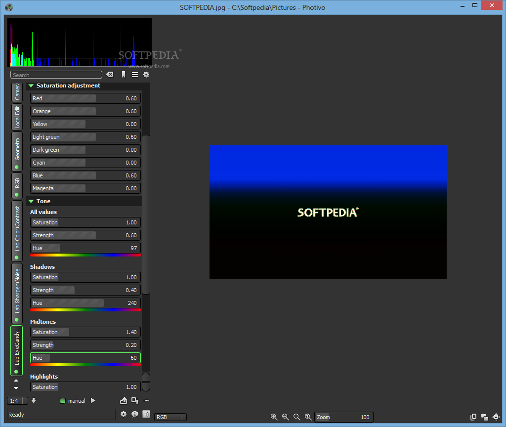Click the export upload icon
The width and height of the screenshot is (506, 427).
124,400
